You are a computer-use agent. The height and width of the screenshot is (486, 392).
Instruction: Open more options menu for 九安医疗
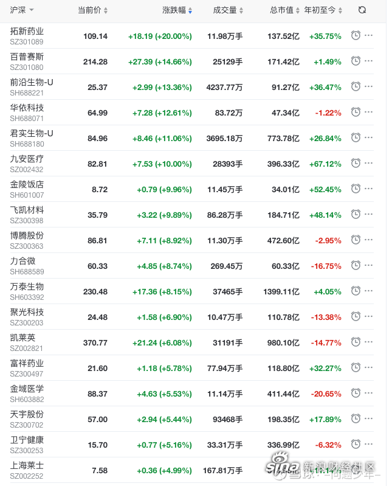pyautogui.click(x=368, y=164)
